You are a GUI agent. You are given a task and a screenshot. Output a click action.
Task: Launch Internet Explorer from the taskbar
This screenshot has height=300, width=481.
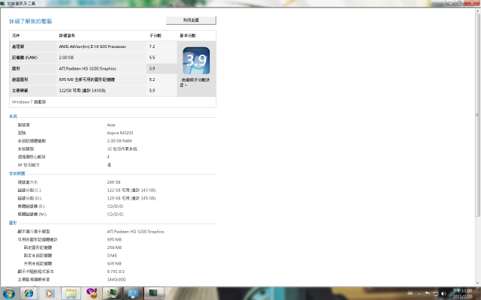click(x=29, y=293)
